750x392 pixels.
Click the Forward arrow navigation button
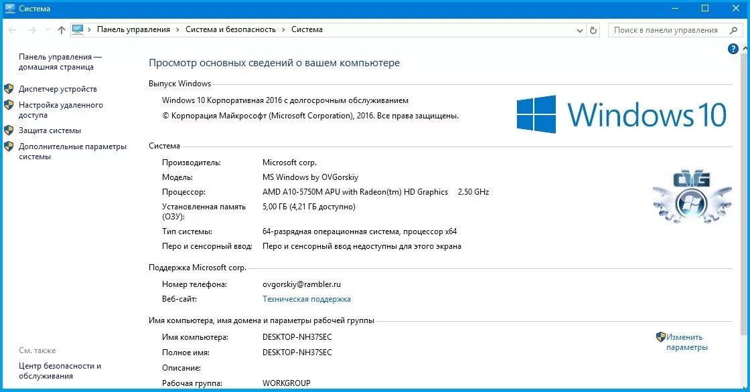(32, 30)
